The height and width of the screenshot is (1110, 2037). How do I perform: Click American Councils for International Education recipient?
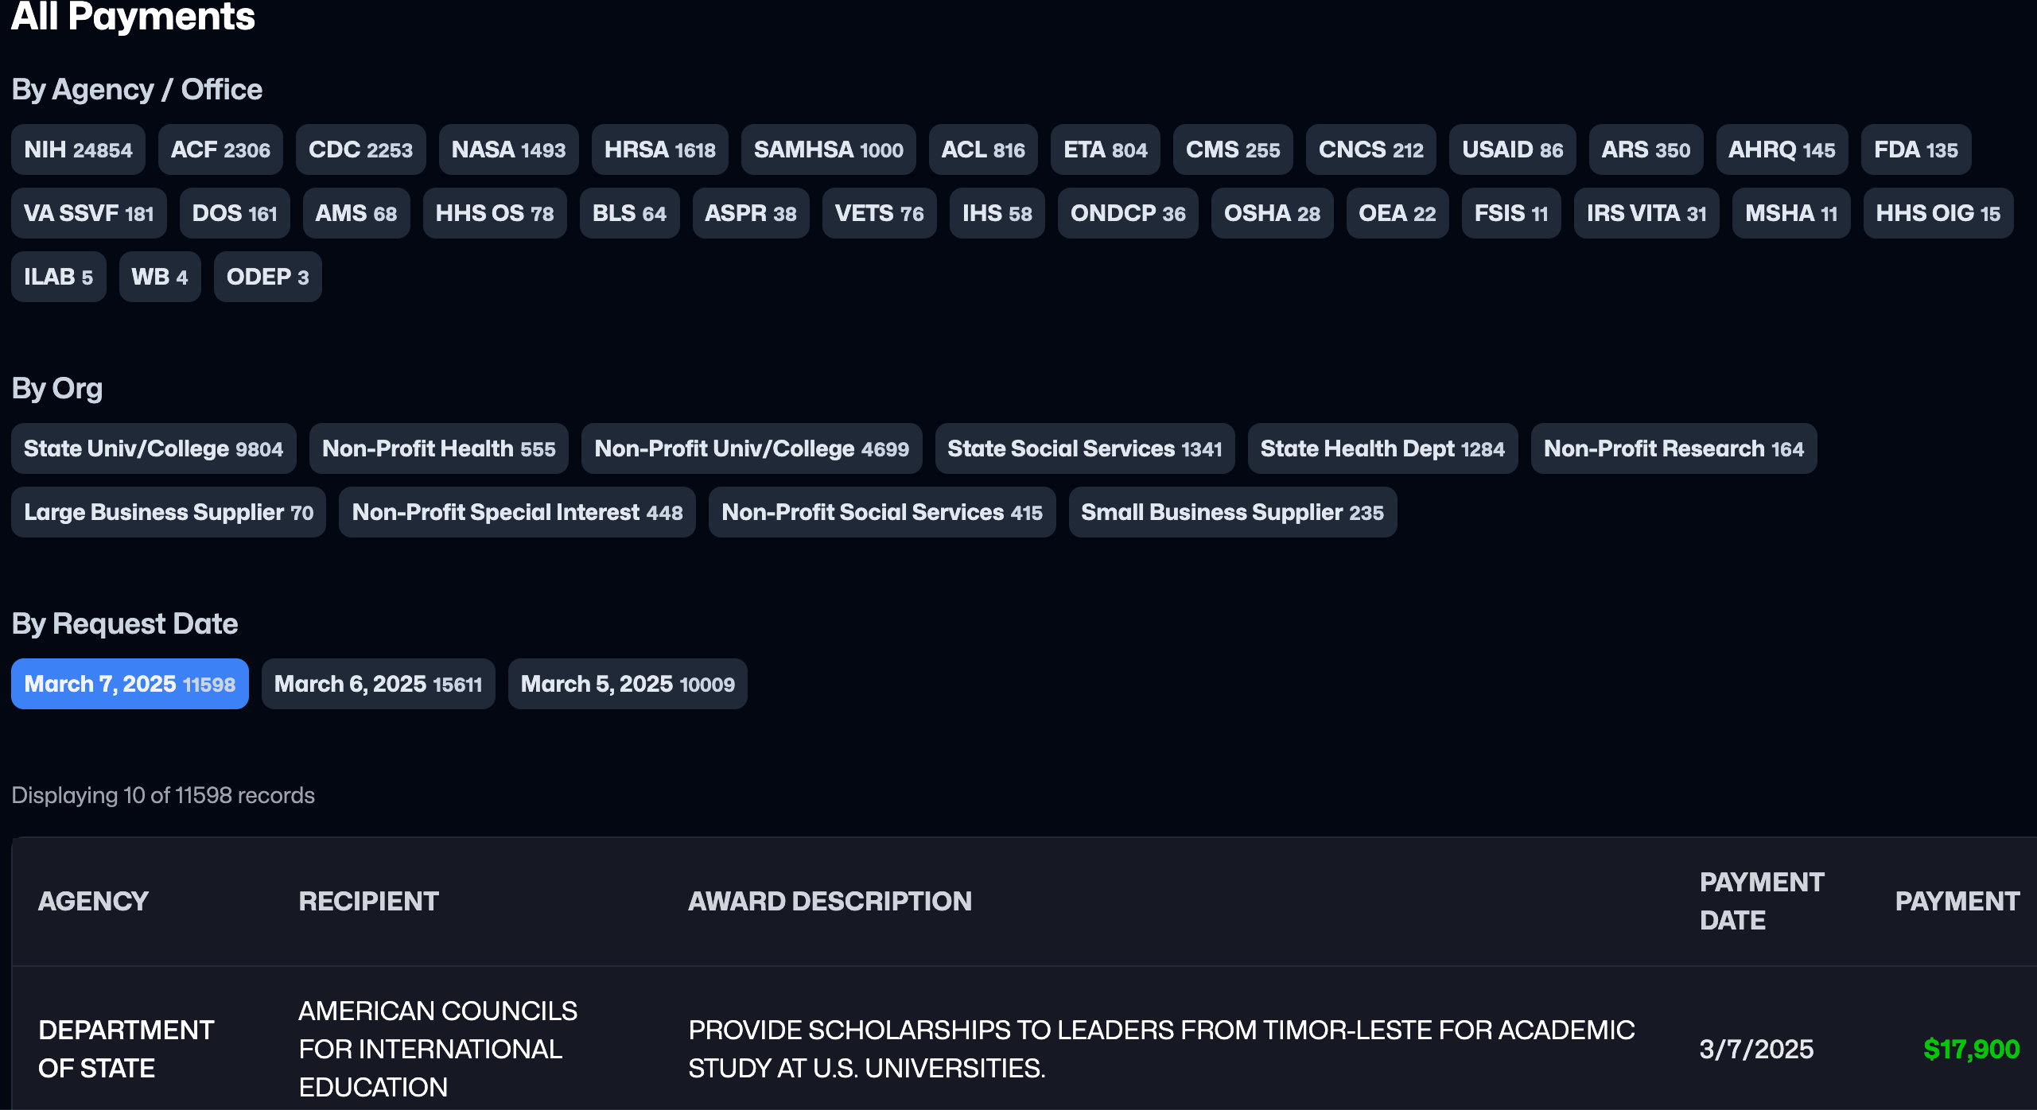pos(438,1049)
